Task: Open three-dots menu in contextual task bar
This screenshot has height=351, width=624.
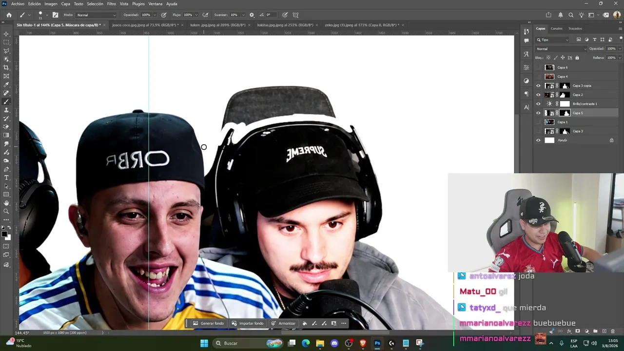Action: (x=344, y=323)
